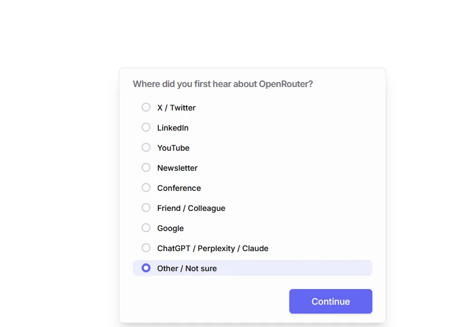Choose the Friend / Colleague radio button
The height and width of the screenshot is (327, 461).
click(x=146, y=208)
